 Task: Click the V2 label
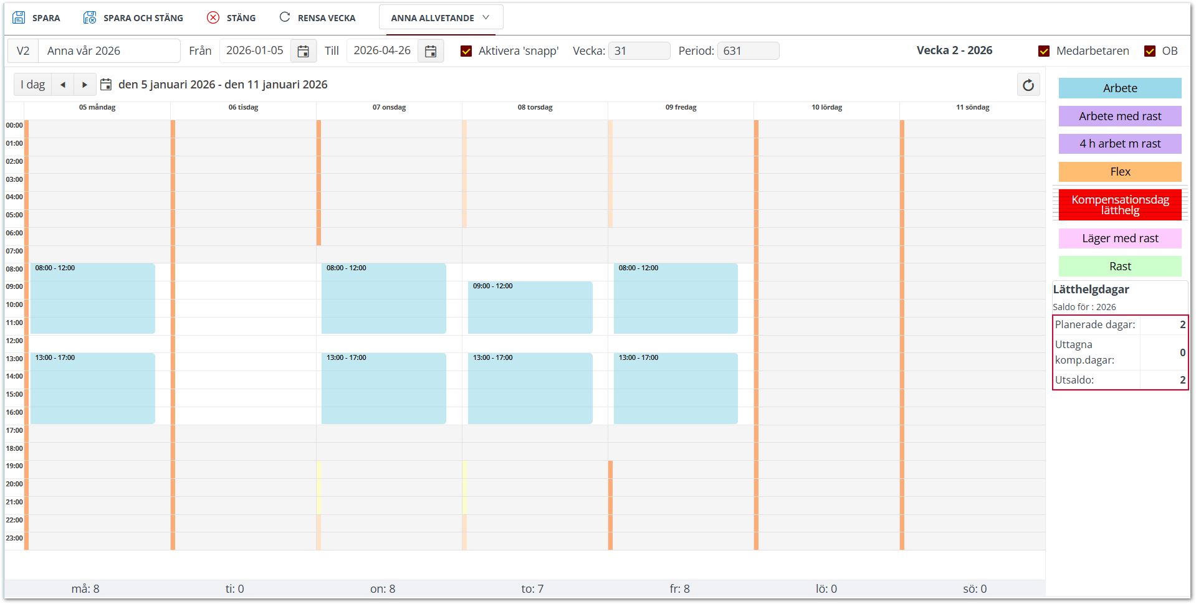point(23,51)
